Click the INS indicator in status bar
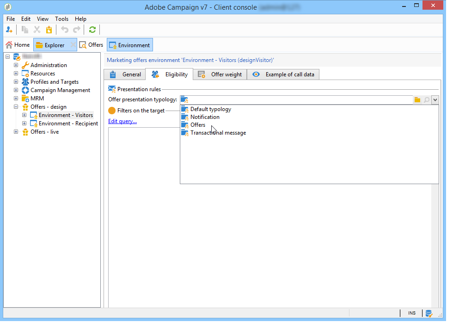Screen dimensions: 453x328 click(412, 313)
